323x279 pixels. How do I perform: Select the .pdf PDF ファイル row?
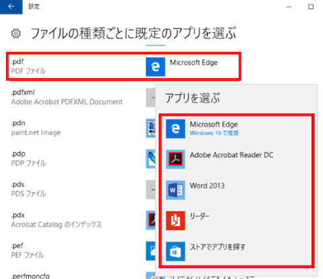[124, 67]
